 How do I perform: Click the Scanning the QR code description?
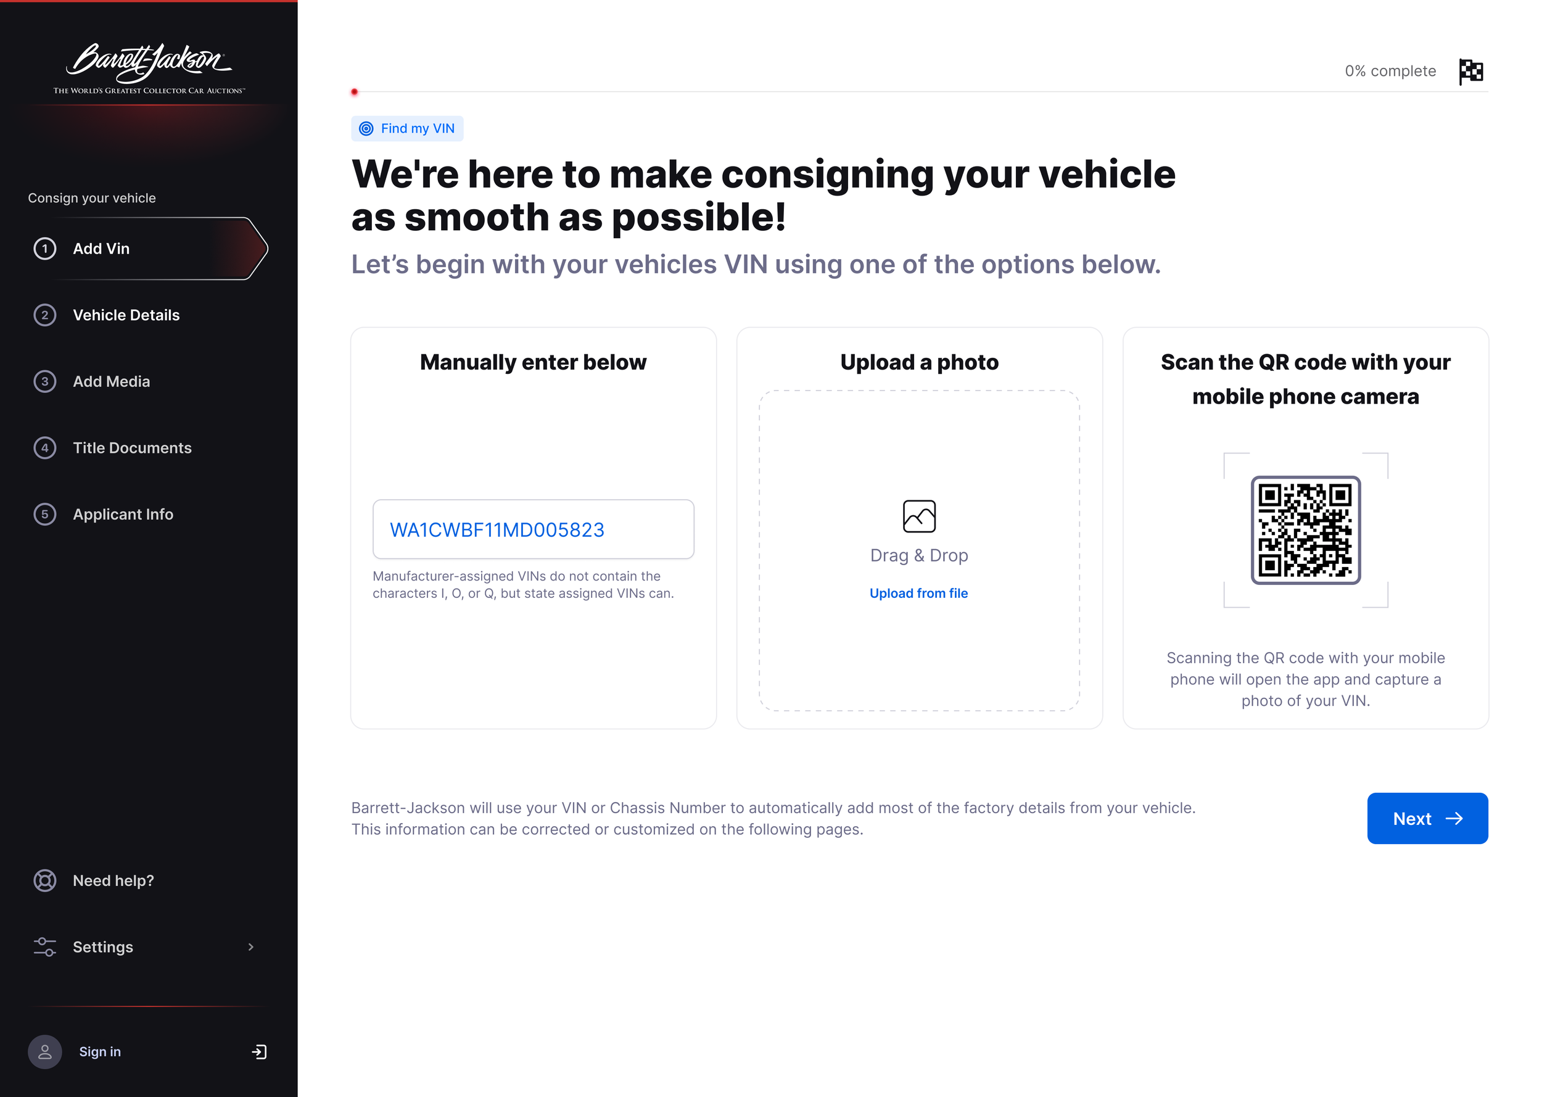(x=1305, y=679)
